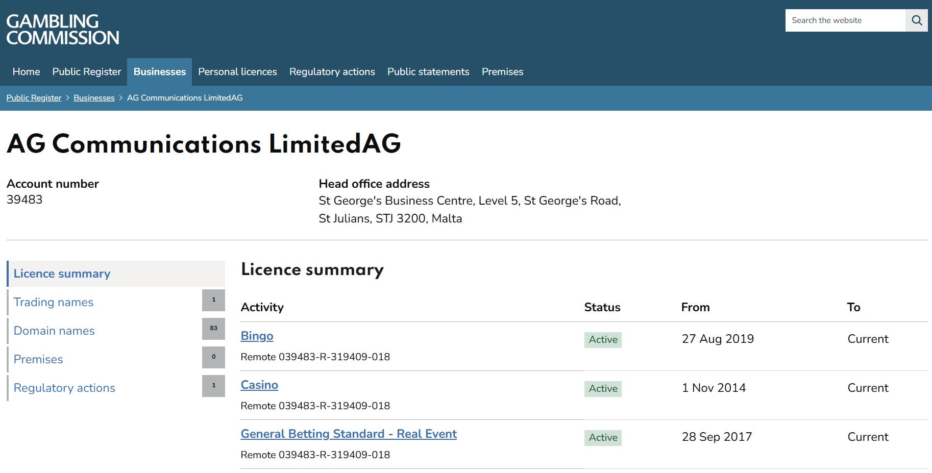
Task: View Regulatory actions in sidebar
Action: [x=64, y=388]
